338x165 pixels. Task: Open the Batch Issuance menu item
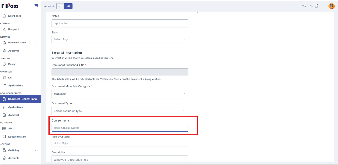tap(17, 43)
